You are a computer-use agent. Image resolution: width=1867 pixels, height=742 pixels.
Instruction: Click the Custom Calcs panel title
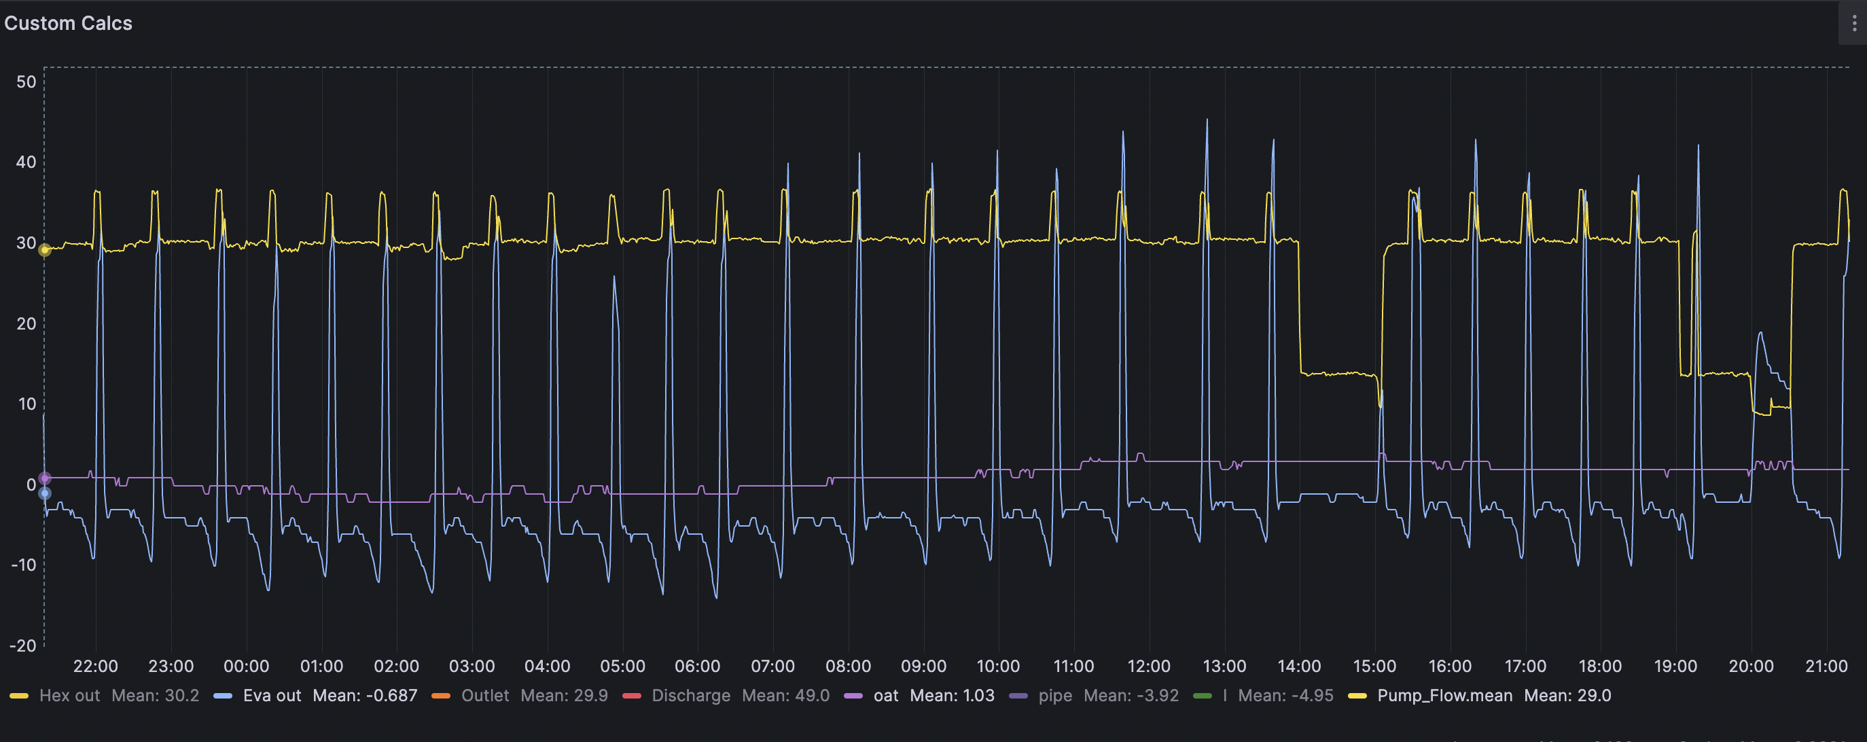click(68, 23)
